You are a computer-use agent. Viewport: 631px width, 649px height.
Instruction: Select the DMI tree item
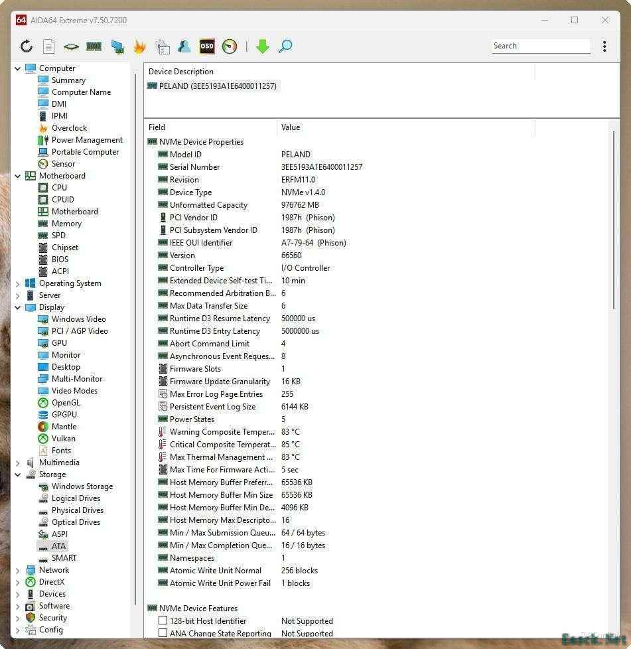click(59, 104)
